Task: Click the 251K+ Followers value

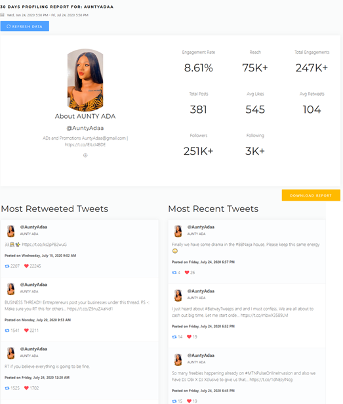Action: (199, 151)
